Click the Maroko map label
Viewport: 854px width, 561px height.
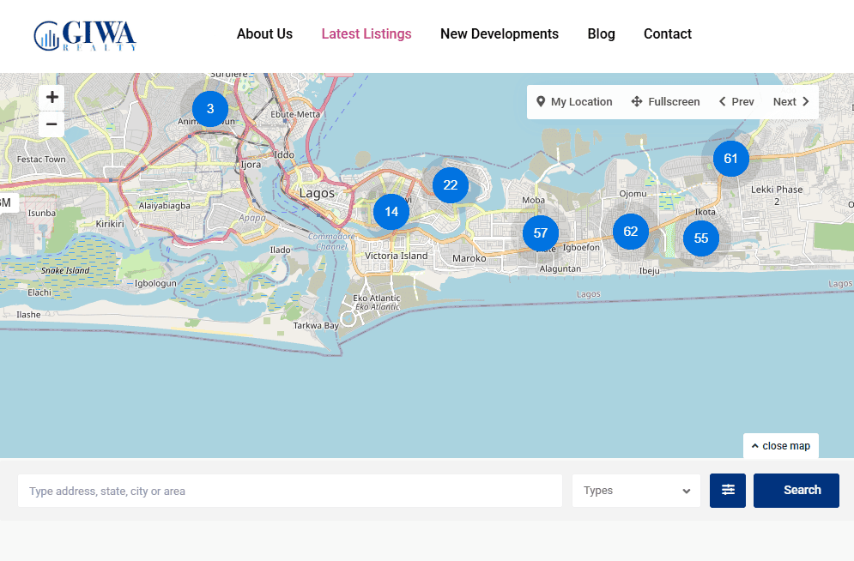[469, 258]
